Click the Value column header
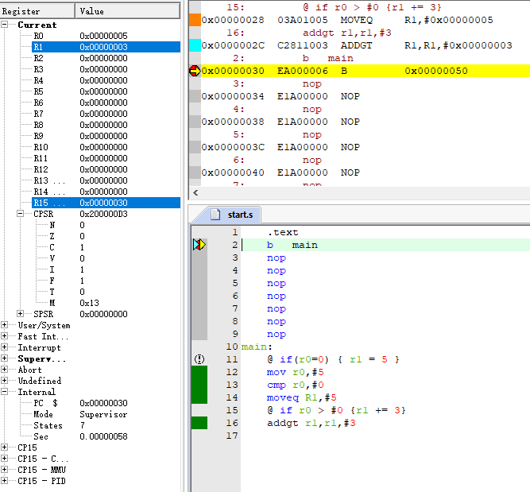The height and width of the screenshot is (492, 530). [x=127, y=11]
